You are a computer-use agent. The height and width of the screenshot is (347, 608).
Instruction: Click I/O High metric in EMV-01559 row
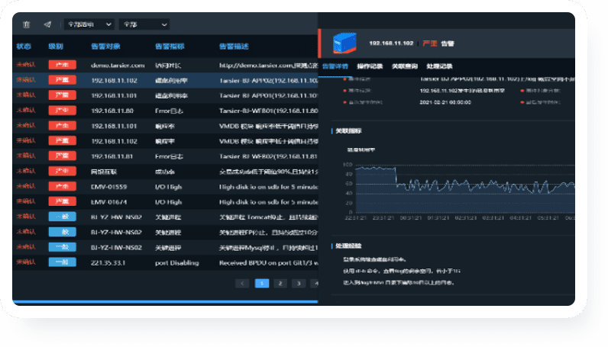point(169,187)
